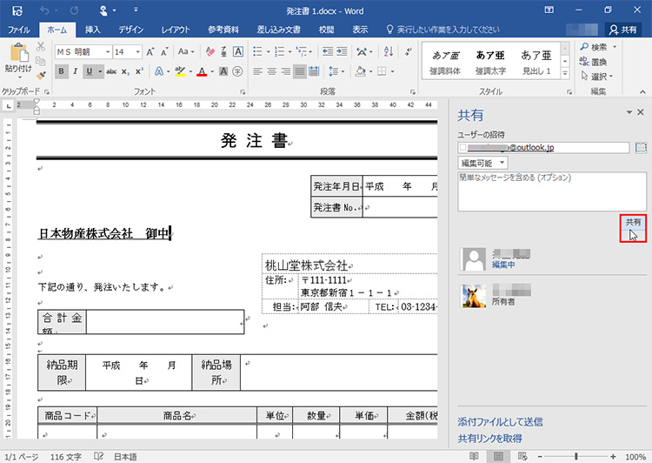
Task: Click the 共有 button in the share pane
Action: tap(633, 224)
